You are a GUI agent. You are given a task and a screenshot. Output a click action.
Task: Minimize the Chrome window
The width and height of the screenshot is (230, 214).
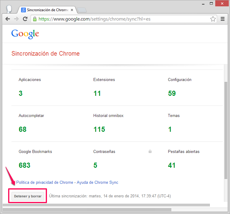pyautogui.click(x=203, y=4)
